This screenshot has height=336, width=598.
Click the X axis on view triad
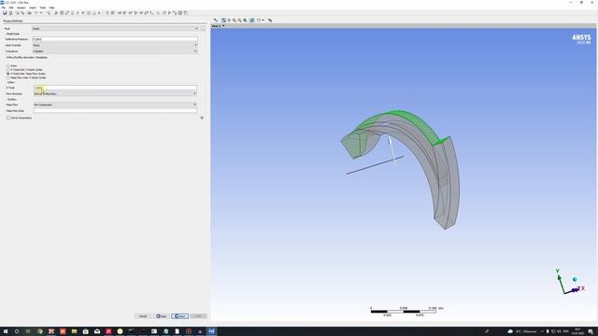point(583,288)
